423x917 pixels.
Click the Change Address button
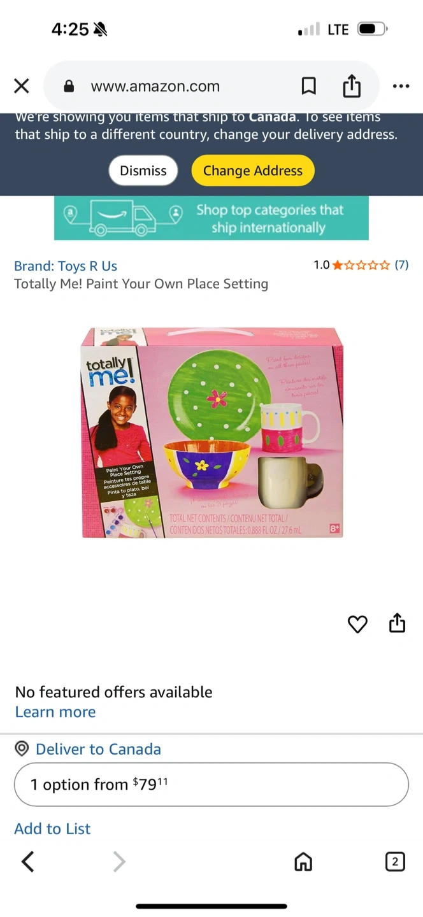click(253, 171)
